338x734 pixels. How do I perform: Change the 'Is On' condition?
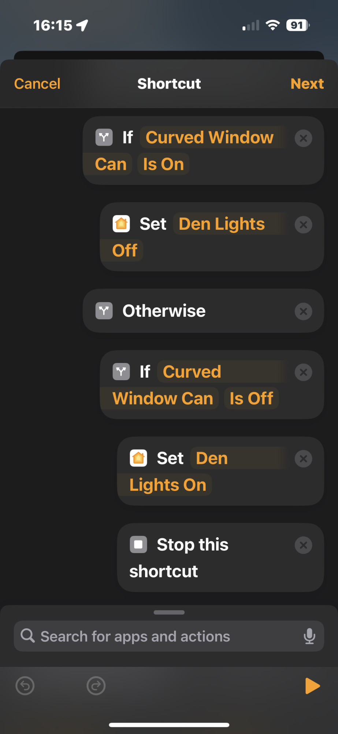(163, 164)
